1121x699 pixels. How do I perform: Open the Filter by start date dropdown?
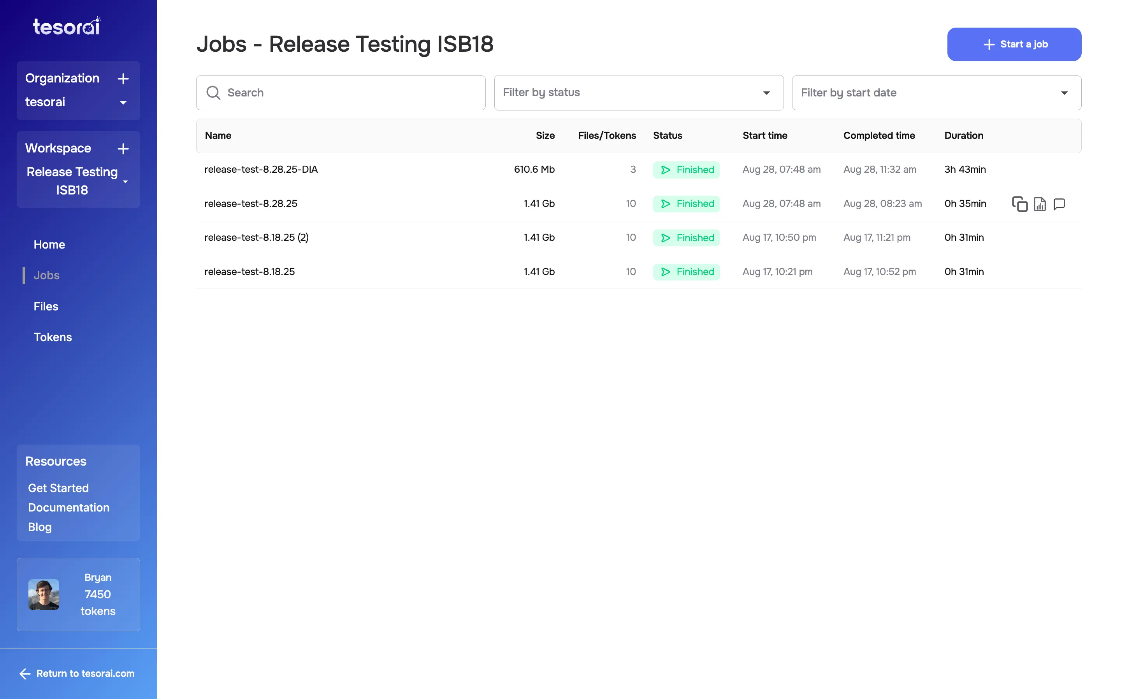pos(1064,93)
